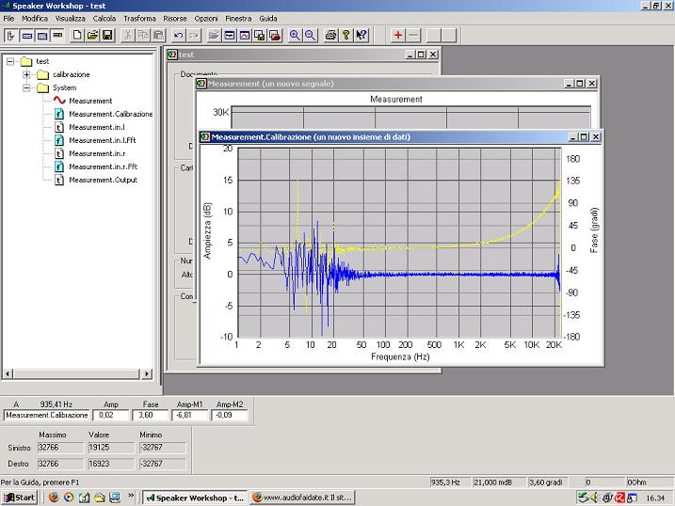Open the Opzioni menu
Screen dimensions: 675x506
(206, 19)
